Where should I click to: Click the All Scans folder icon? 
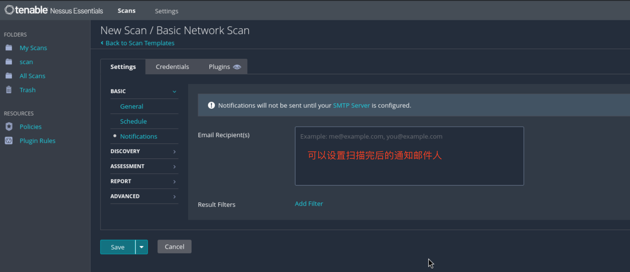[x=9, y=76]
